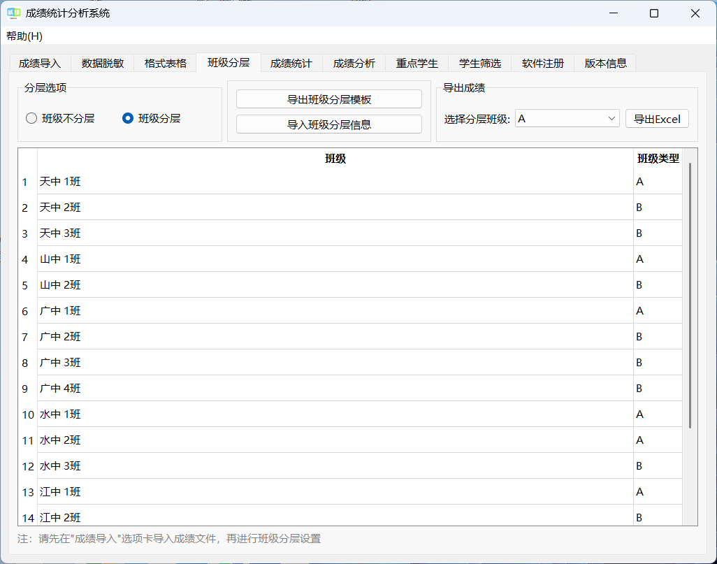Image resolution: width=717 pixels, height=564 pixels.
Task: Click the 导出班级分层模板 button
Action: pyautogui.click(x=328, y=99)
